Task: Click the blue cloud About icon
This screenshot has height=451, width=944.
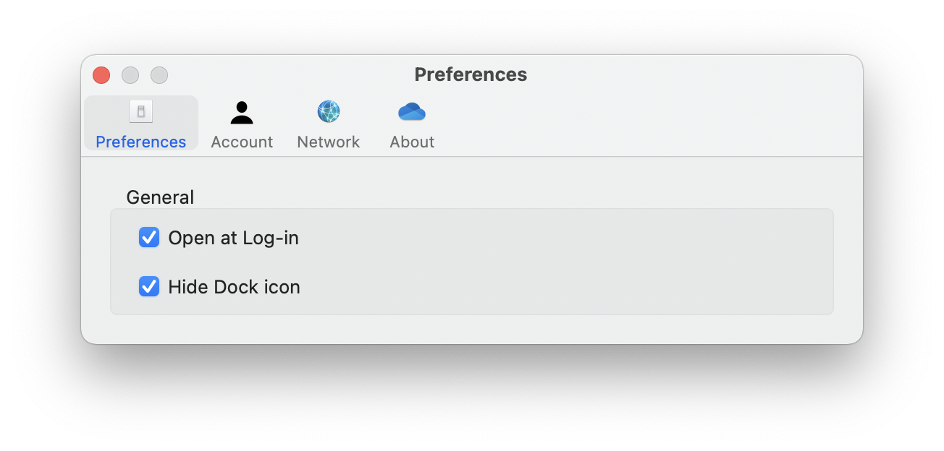Action: click(412, 112)
